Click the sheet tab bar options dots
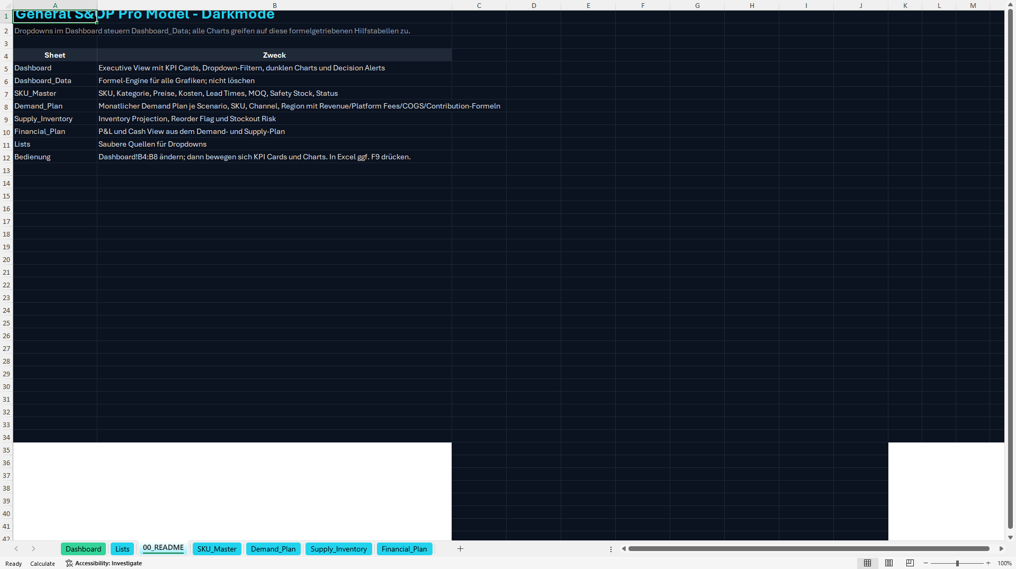This screenshot has height=569, width=1016. tap(611, 549)
